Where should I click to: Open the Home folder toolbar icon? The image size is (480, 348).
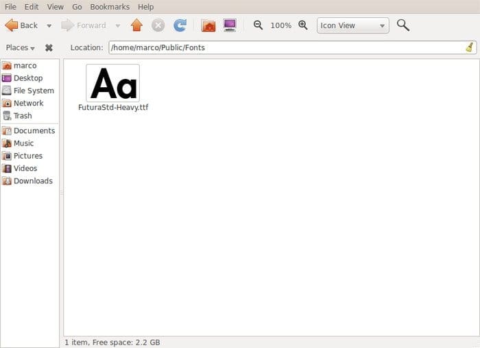208,25
